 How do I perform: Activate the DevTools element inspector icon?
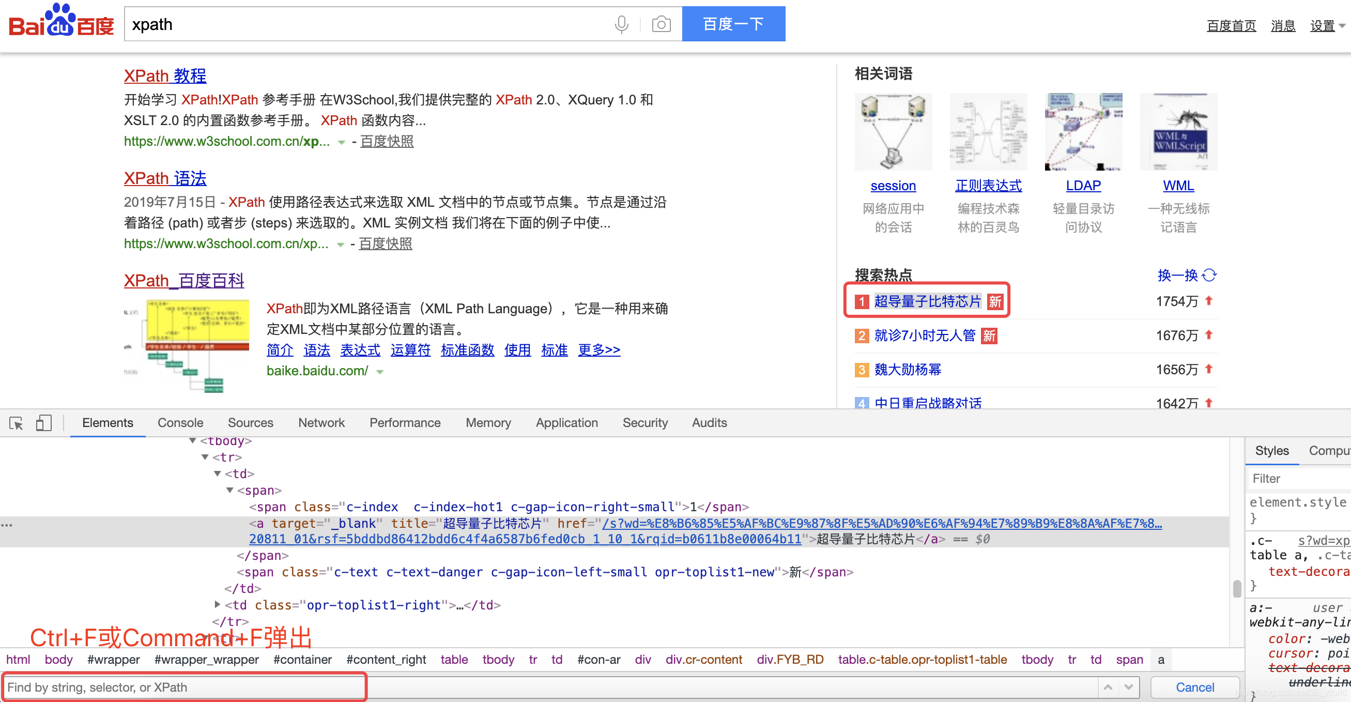16,423
